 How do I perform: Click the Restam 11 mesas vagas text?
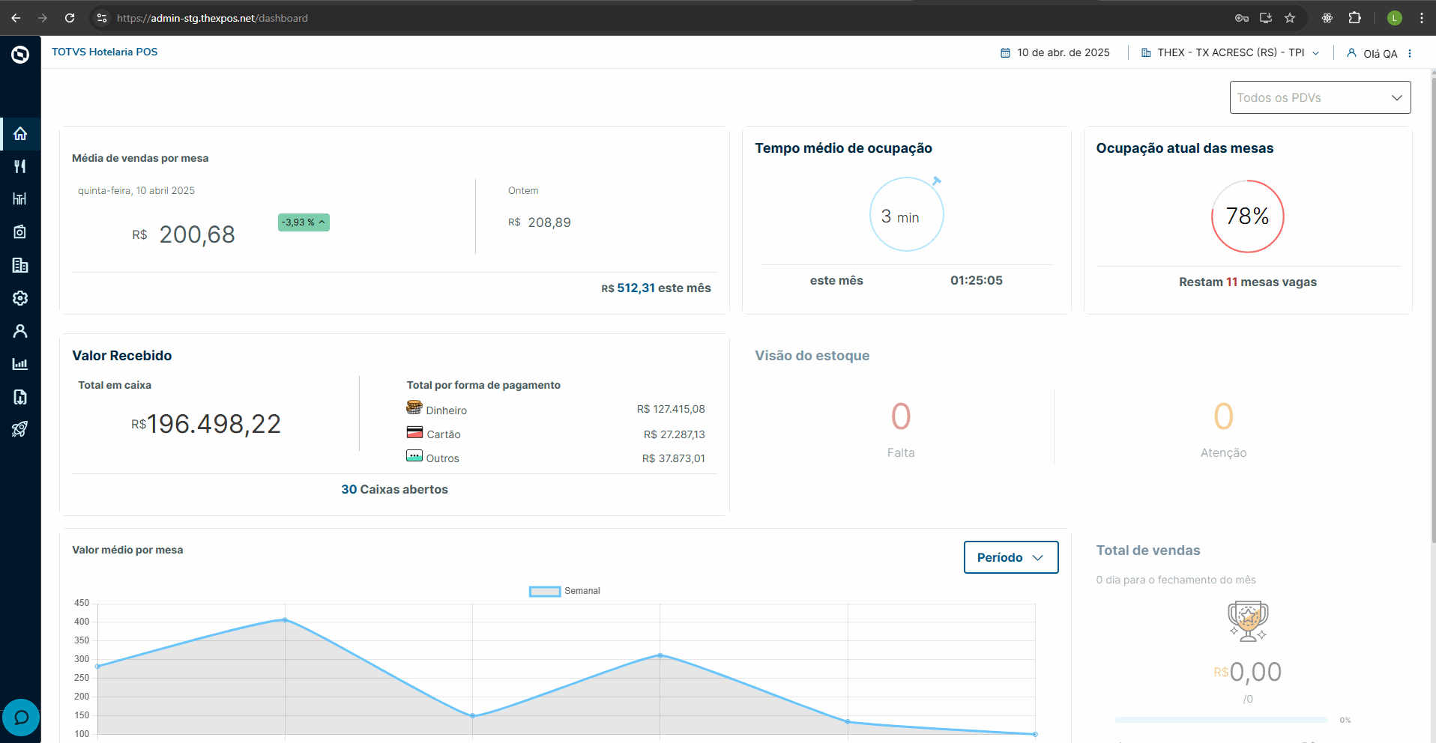[1248, 282]
